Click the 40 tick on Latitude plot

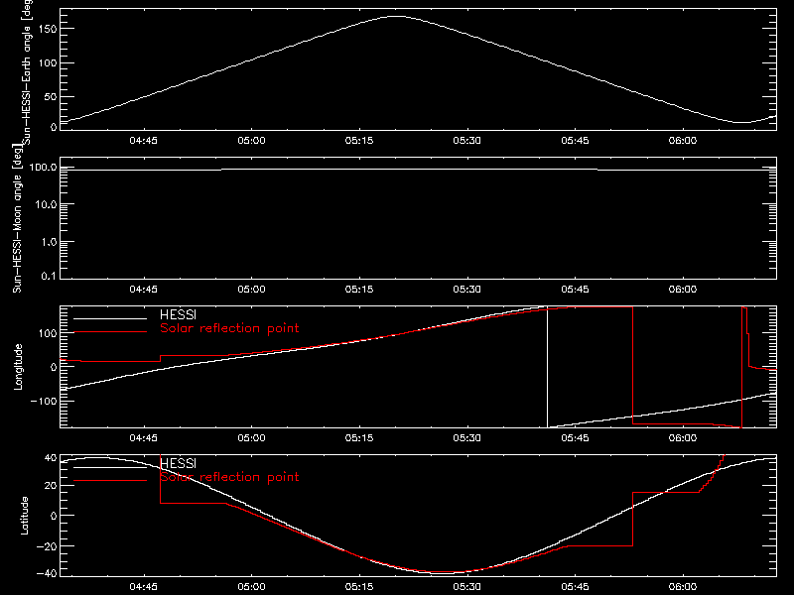pyautogui.click(x=51, y=458)
